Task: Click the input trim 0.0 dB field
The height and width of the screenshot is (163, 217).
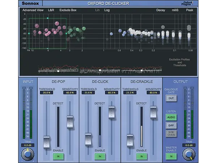Action: [x=28, y=145]
